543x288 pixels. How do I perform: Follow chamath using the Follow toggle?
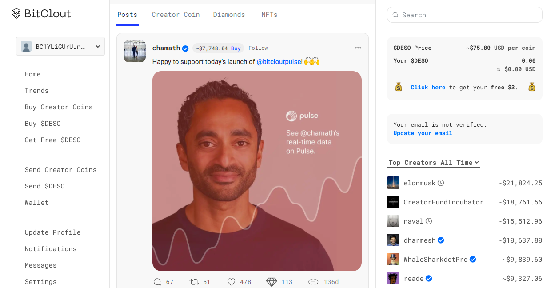[x=258, y=48]
